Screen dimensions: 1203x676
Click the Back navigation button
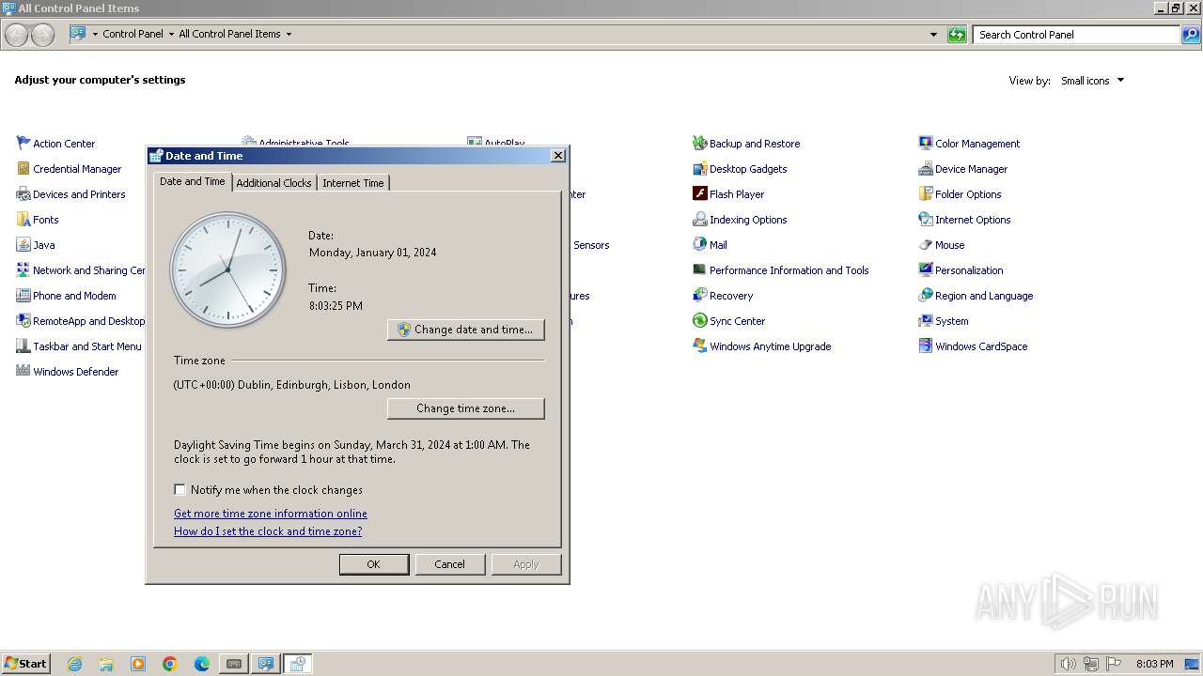click(x=16, y=35)
